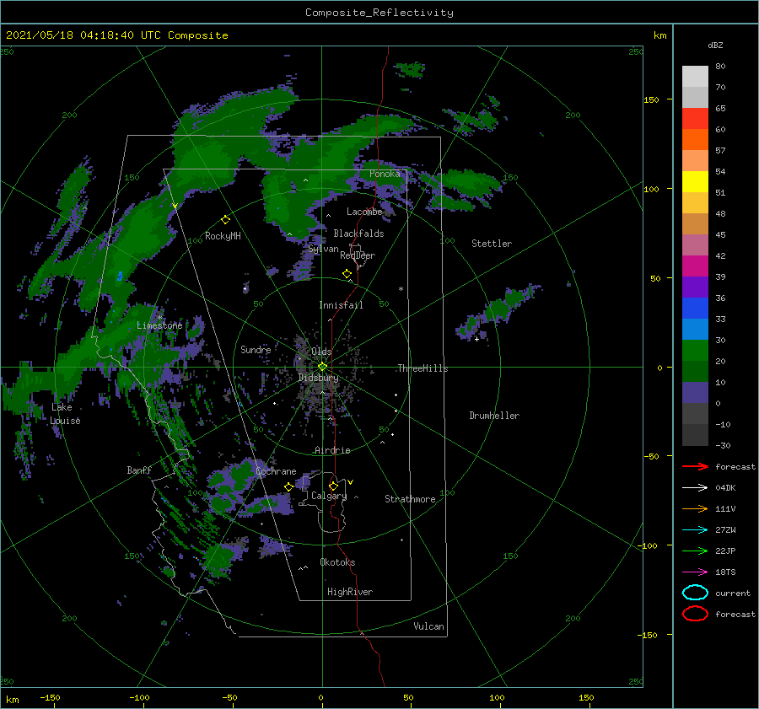
Task: Click the 04DK legend text
Action: (725, 488)
